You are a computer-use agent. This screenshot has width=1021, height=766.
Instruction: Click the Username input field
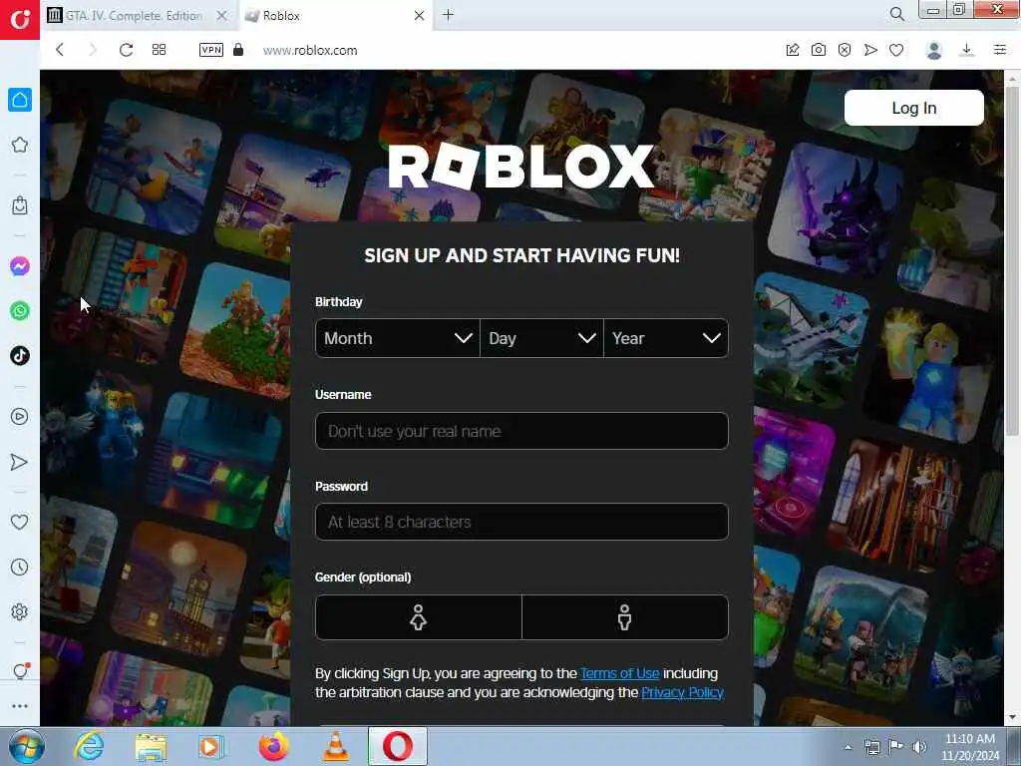pos(521,431)
